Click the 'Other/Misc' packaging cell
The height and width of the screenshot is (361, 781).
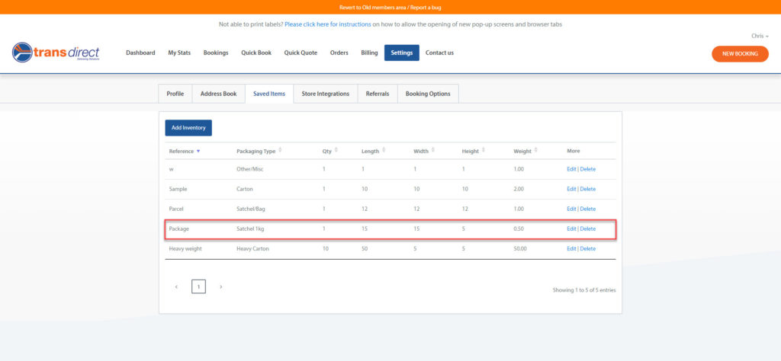pos(250,169)
